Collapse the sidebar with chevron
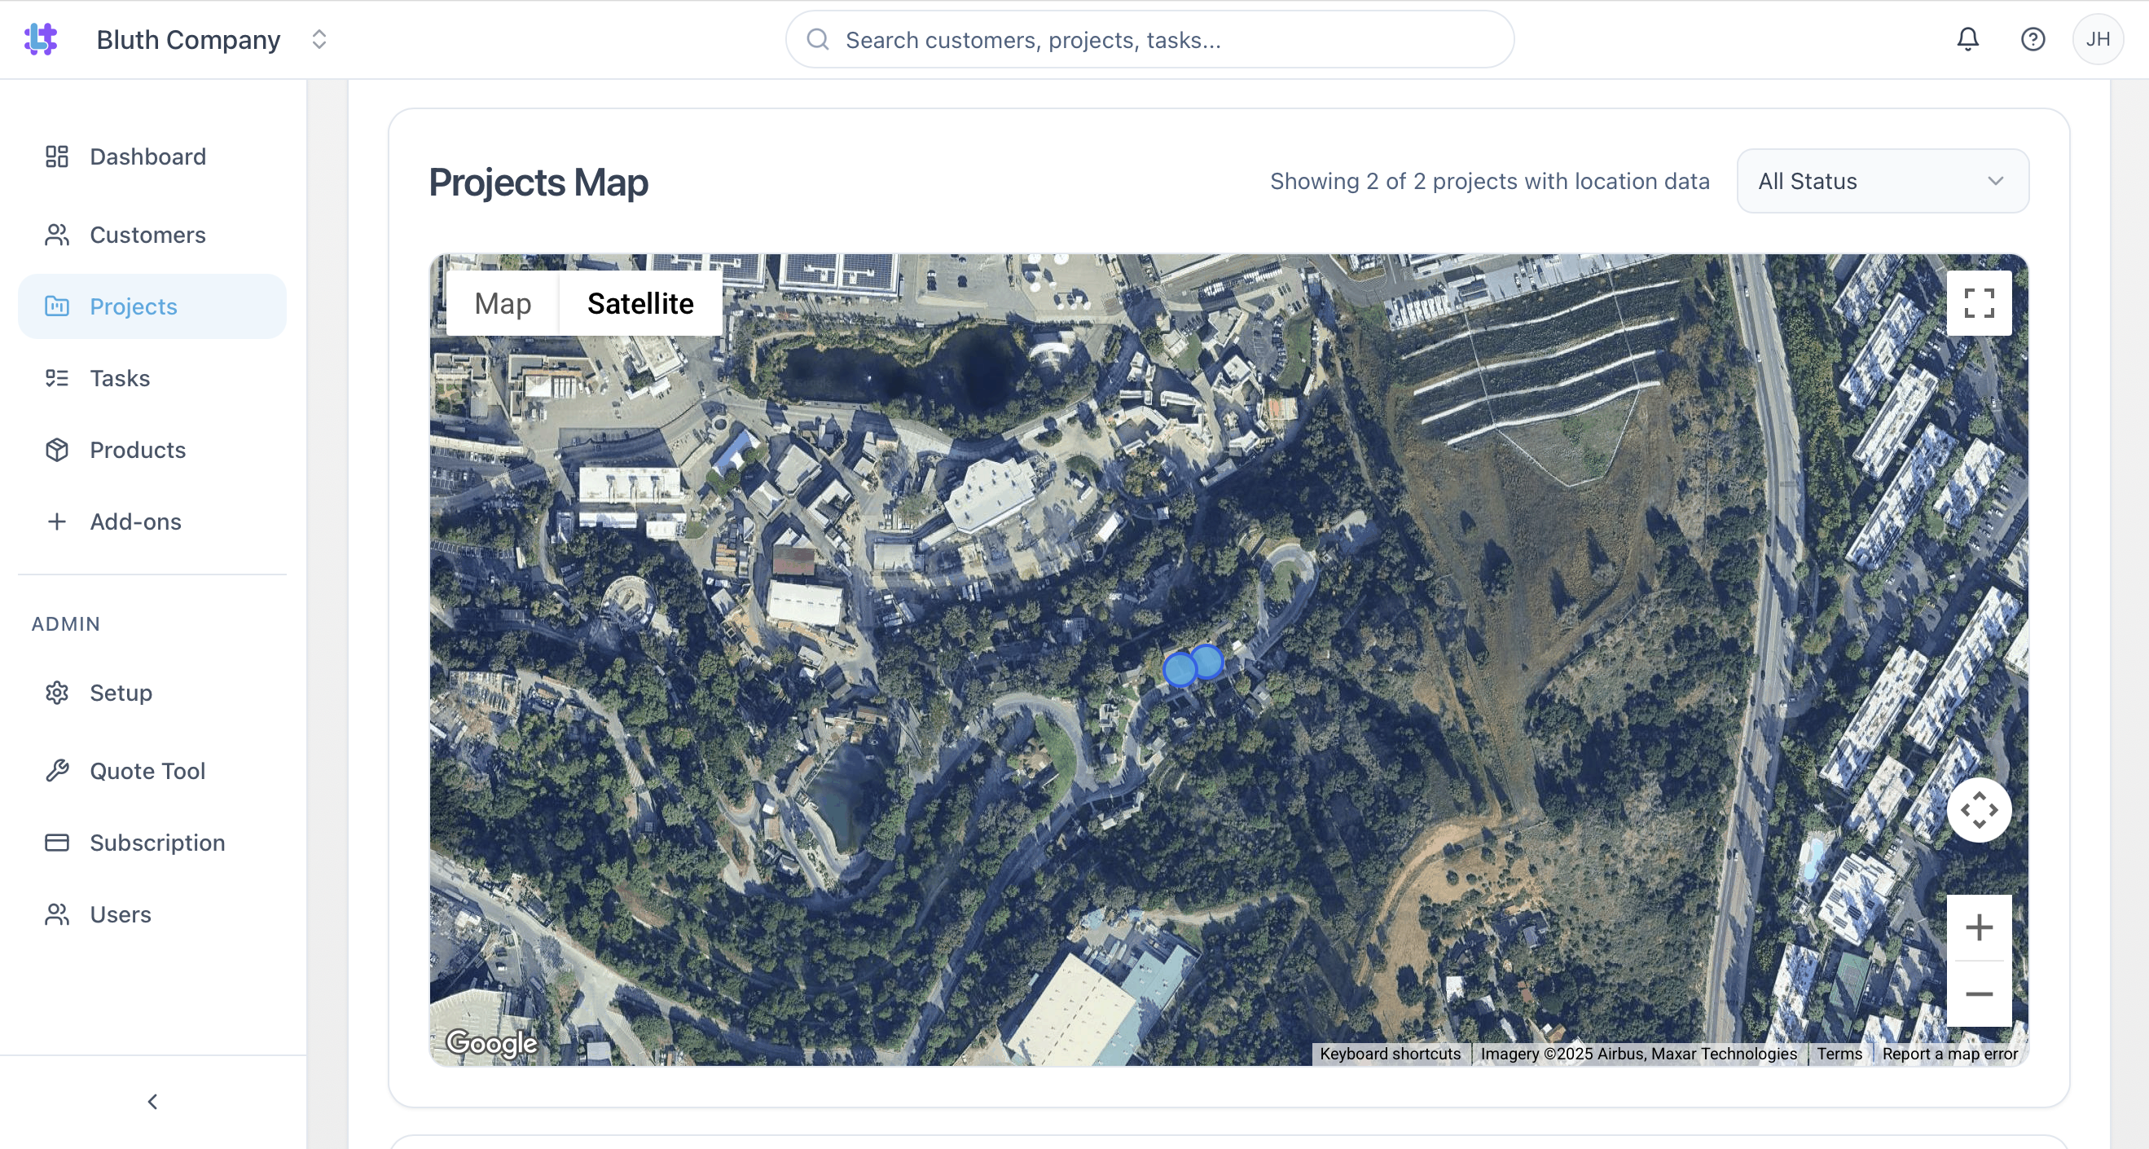 [x=152, y=1102]
